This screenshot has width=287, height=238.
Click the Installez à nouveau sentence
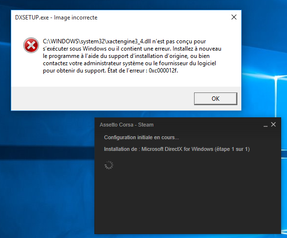(197, 49)
